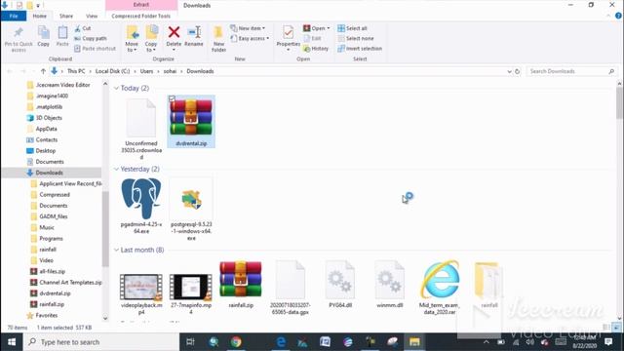The height and width of the screenshot is (351, 624).
Task: Click the Properties checkmark icon
Action: (289, 32)
